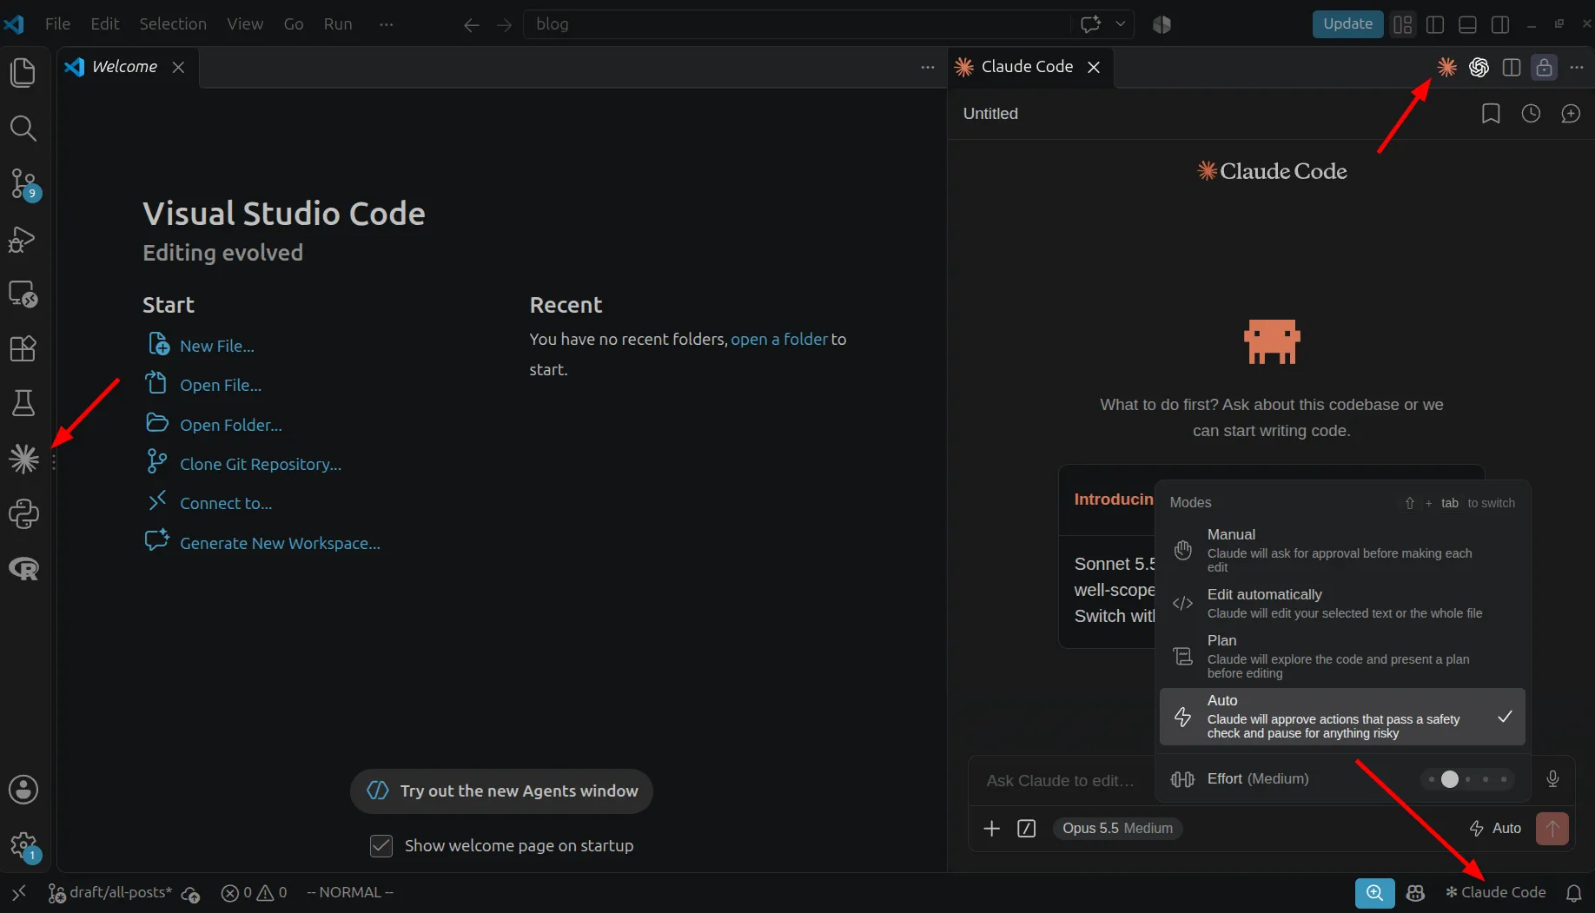Toggle Show welcome page on startup checkbox
Screen dimensions: 1595x913
pos(381,845)
